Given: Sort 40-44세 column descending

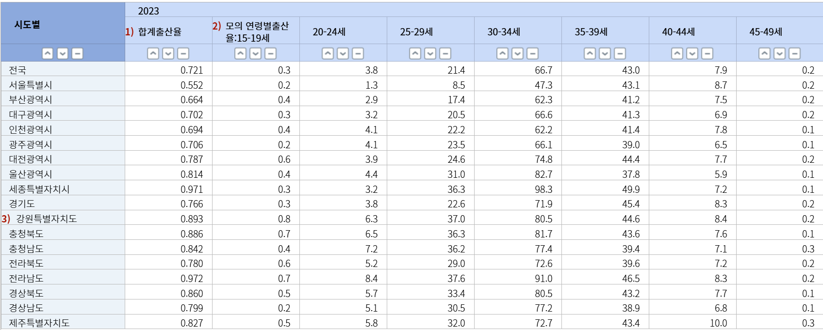Looking at the screenshot, I should (x=692, y=53).
